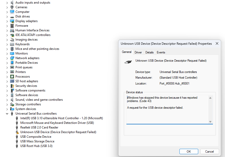Select the Disk drives category label
Screen dimensions: 225x157
coord(23,16)
